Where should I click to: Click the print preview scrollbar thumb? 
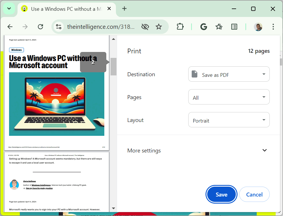point(114,67)
